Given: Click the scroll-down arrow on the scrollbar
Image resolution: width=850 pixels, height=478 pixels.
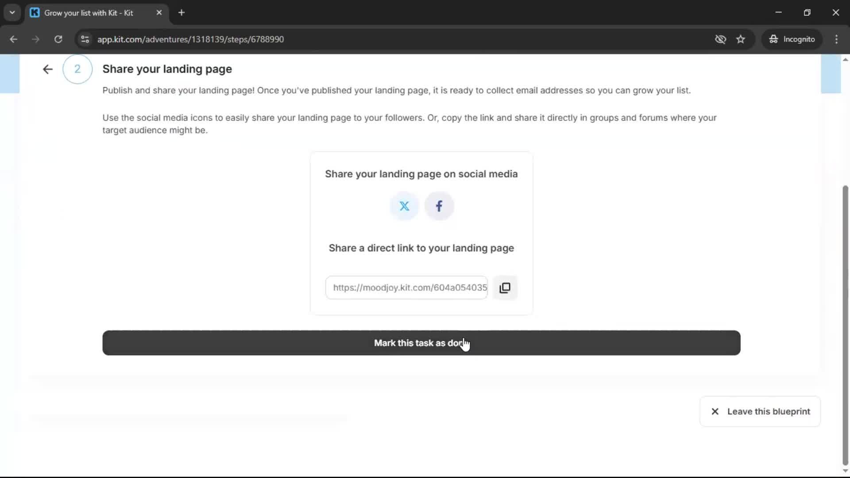Looking at the screenshot, I should (x=845, y=471).
